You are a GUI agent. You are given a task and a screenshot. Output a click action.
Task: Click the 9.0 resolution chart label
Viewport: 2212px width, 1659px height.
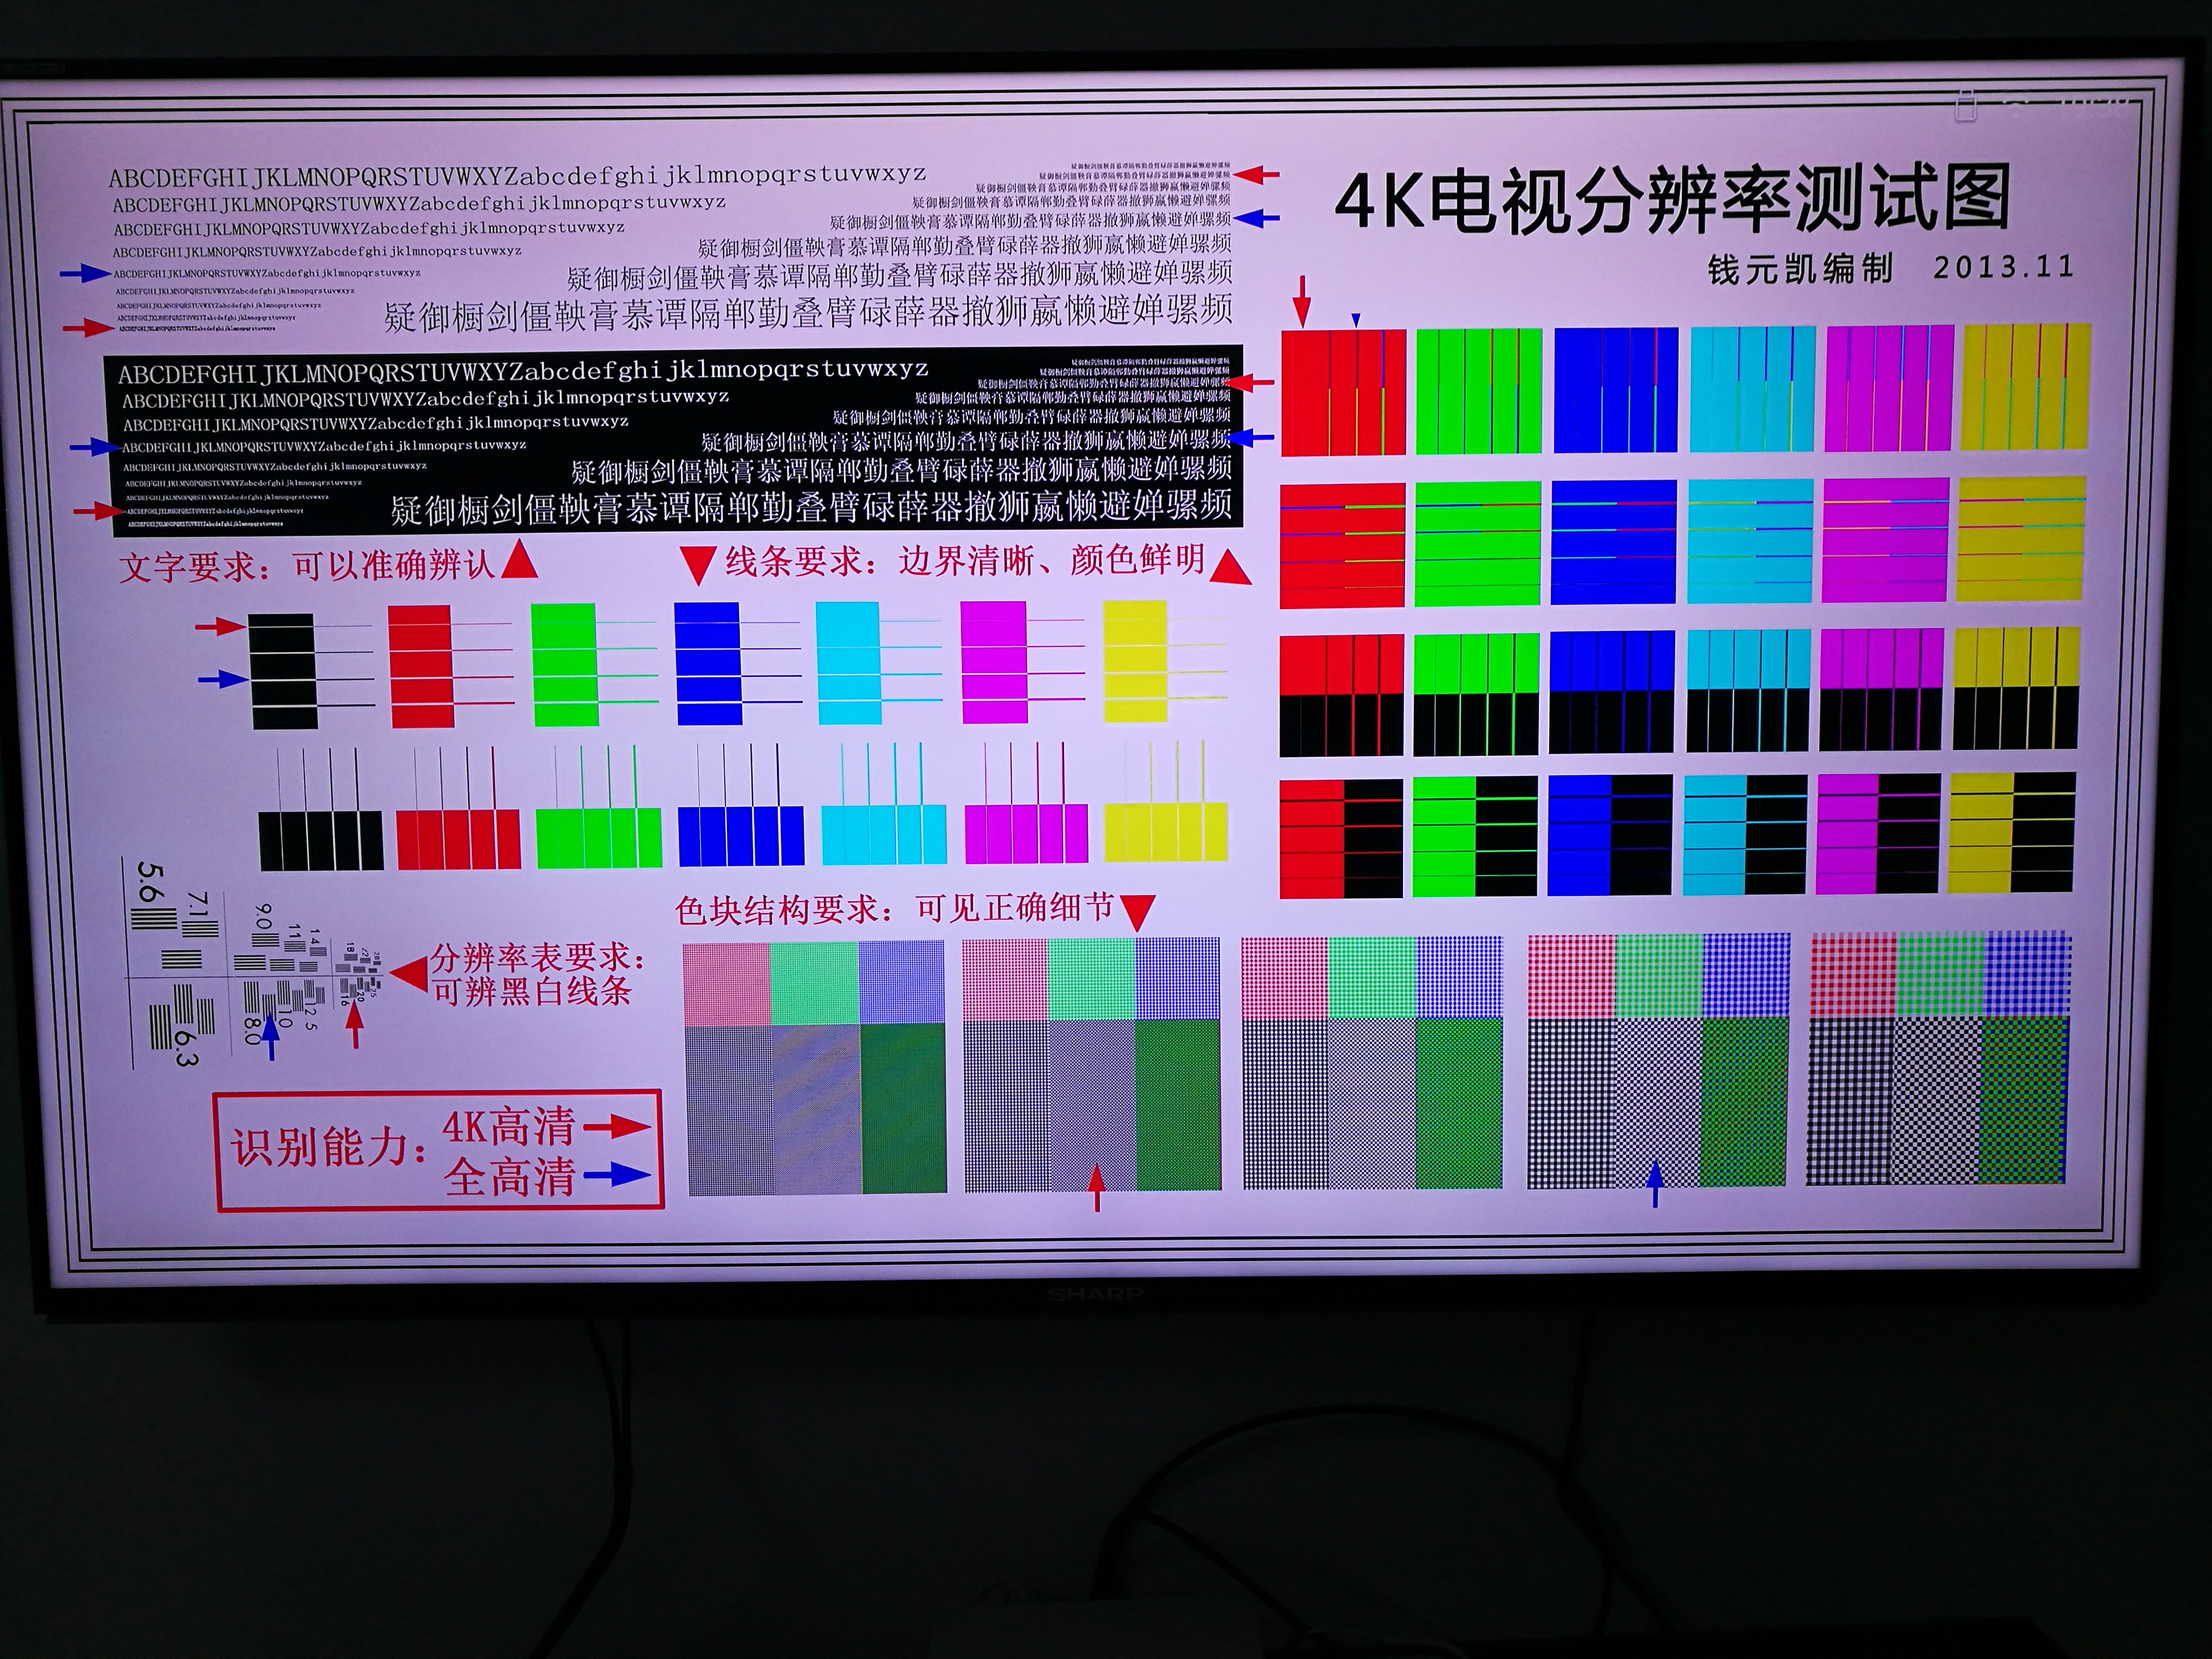(263, 916)
